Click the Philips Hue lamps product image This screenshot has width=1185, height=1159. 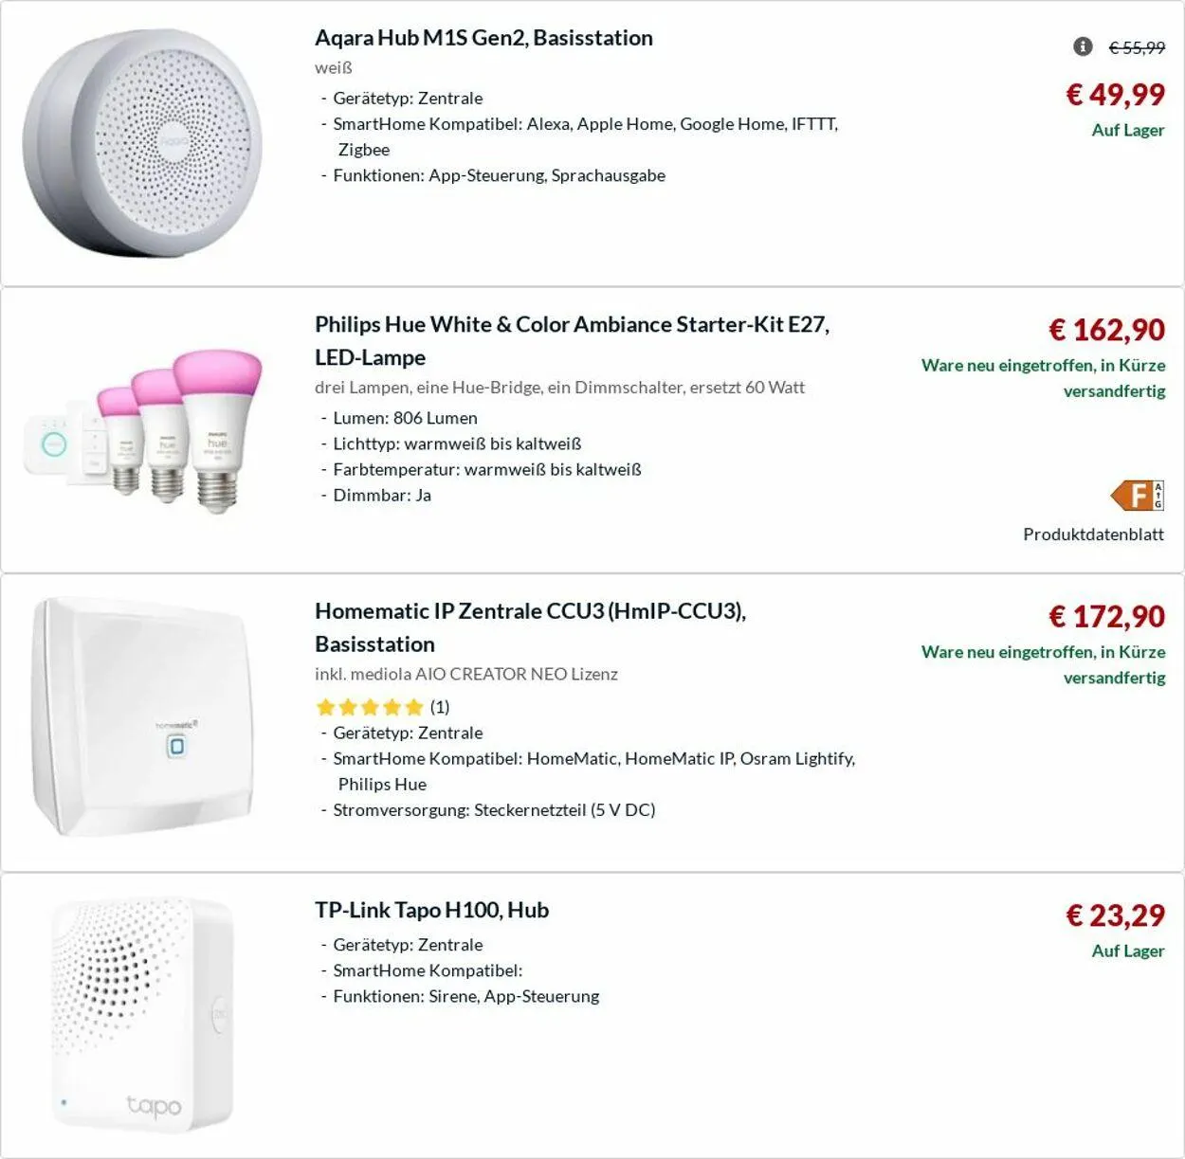(x=142, y=429)
